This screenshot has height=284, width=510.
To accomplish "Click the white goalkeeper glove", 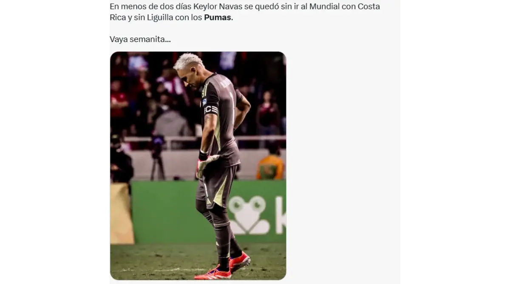I will coord(204,165).
